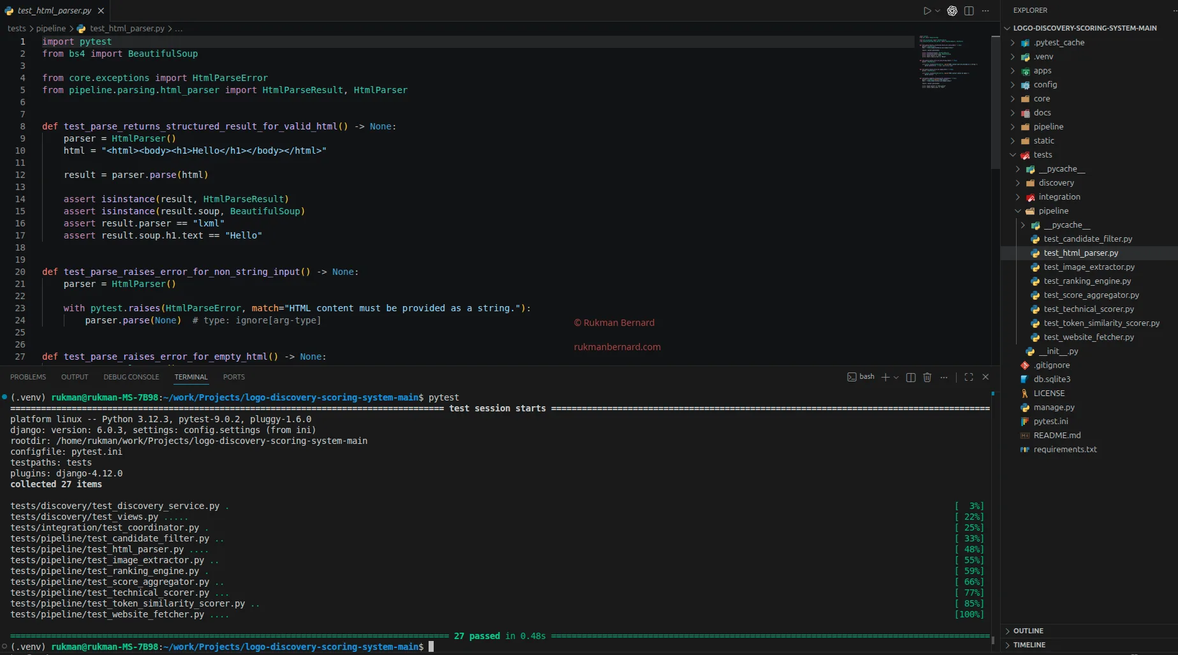Open run options dropdown arrow
The width and height of the screenshot is (1178, 655).
click(x=938, y=11)
